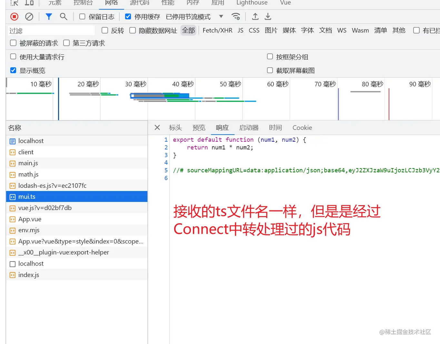This screenshot has height=344, width=440.
Task: Open network search magnifier
Action: (x=64, y=16)
